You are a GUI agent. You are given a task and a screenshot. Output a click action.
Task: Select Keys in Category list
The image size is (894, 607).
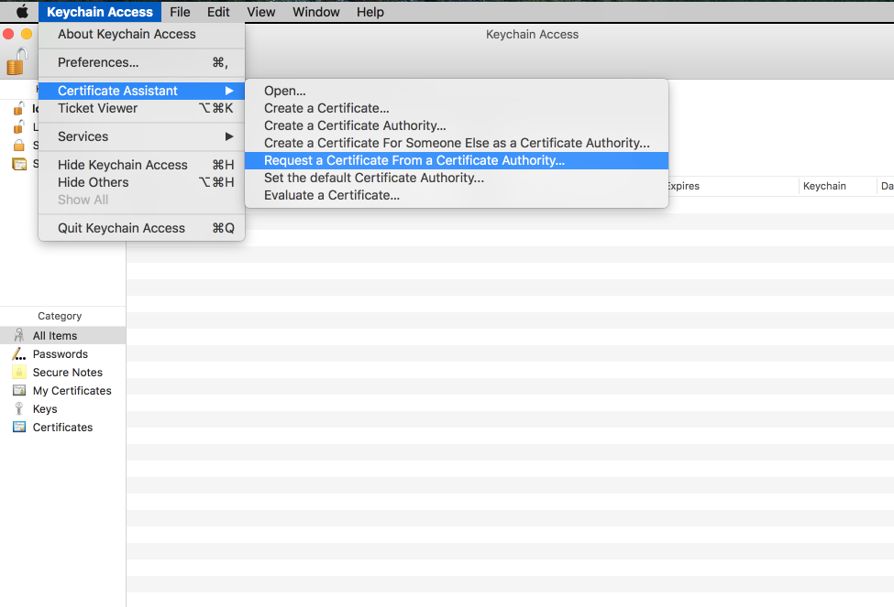pos(62,408)
